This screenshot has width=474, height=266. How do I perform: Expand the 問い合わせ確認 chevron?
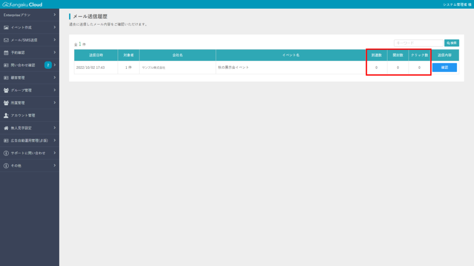[x=55, y=65]
